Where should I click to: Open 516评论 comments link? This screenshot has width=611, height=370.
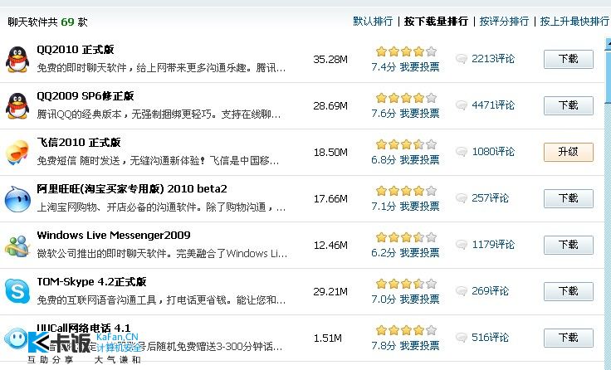(490, 338)
